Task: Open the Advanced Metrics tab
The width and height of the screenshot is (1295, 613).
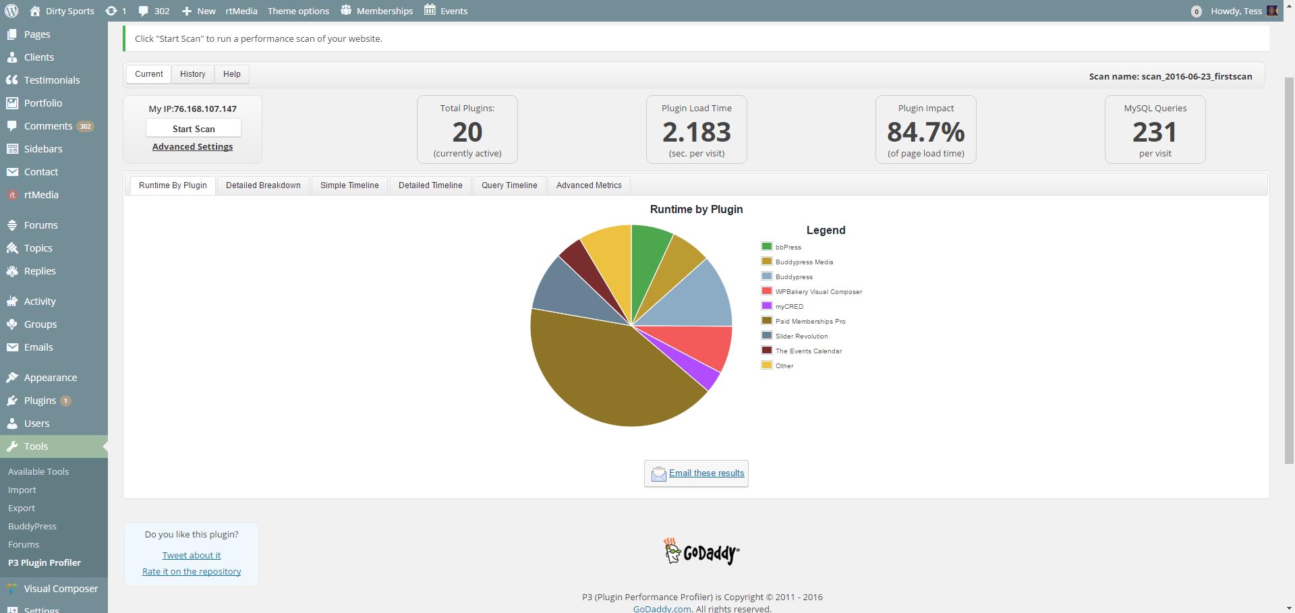Action: coord(589,185)
